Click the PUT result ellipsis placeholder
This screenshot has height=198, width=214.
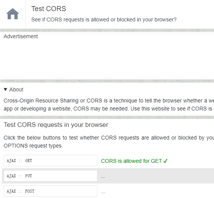pyautogui.click(x=103, y=177)
